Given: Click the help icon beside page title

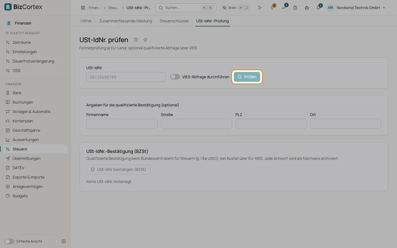Looking at the screenshot, I should 136,40.
